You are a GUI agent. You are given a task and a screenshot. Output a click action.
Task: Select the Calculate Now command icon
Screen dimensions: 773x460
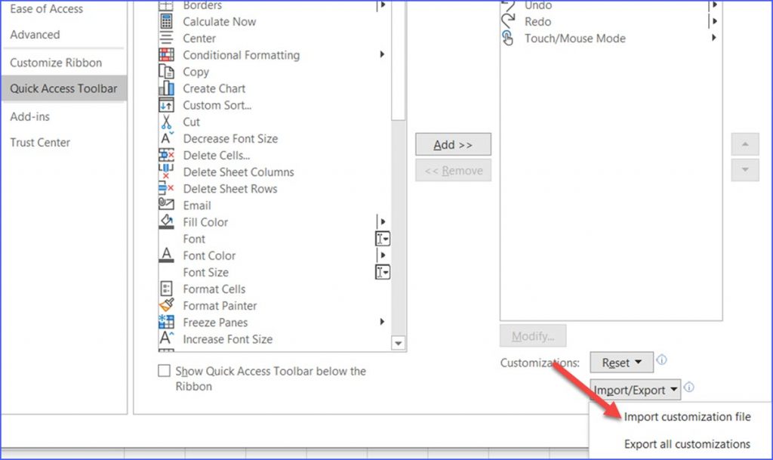coord(167,22)
